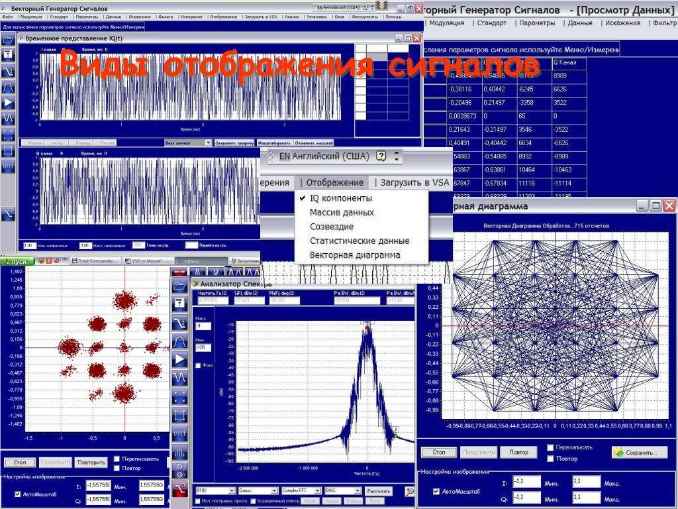Click four-dot constellation icon in top-left toolbar
678x509 pixels.
[8, 134]
